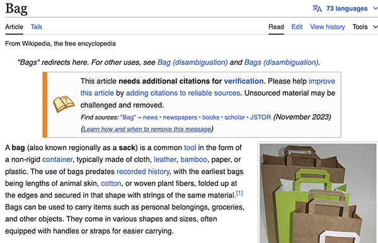Follow the tool link in intro
The width and height of the screenshot is (378, 243).
190,148
